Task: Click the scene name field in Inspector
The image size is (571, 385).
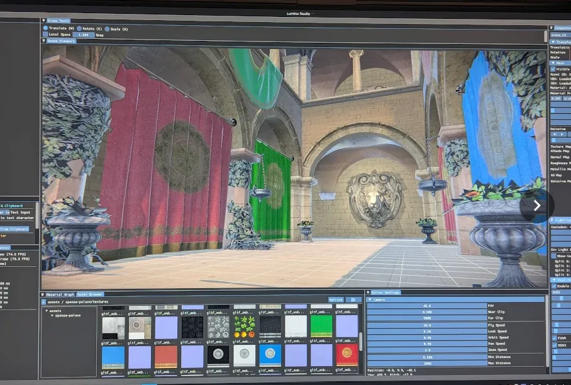Action: point(561,35)
